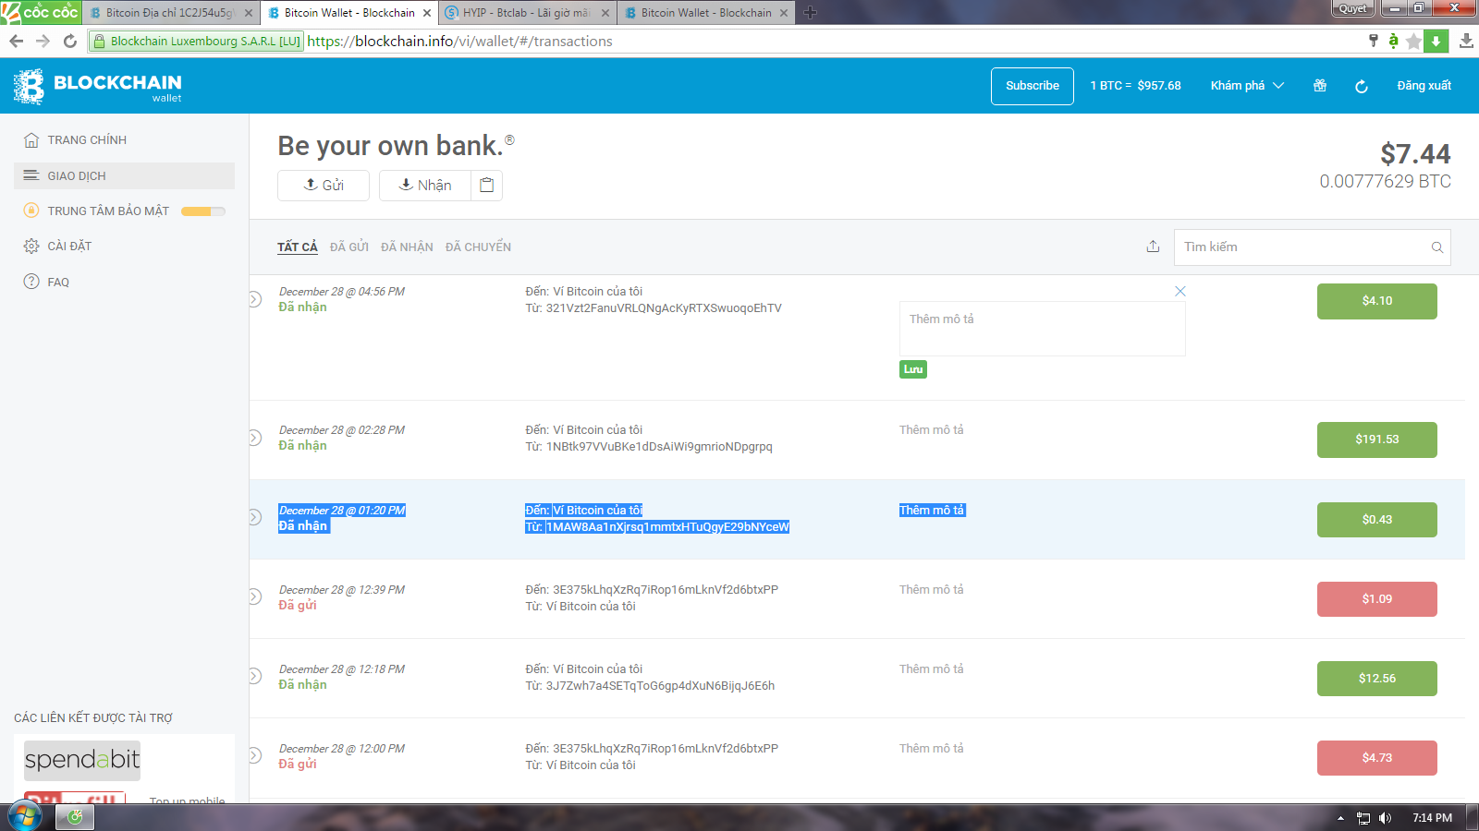Screen dimensions: 1479x831
Task: Click the Nhận receive button
Action: click(425, 186)
